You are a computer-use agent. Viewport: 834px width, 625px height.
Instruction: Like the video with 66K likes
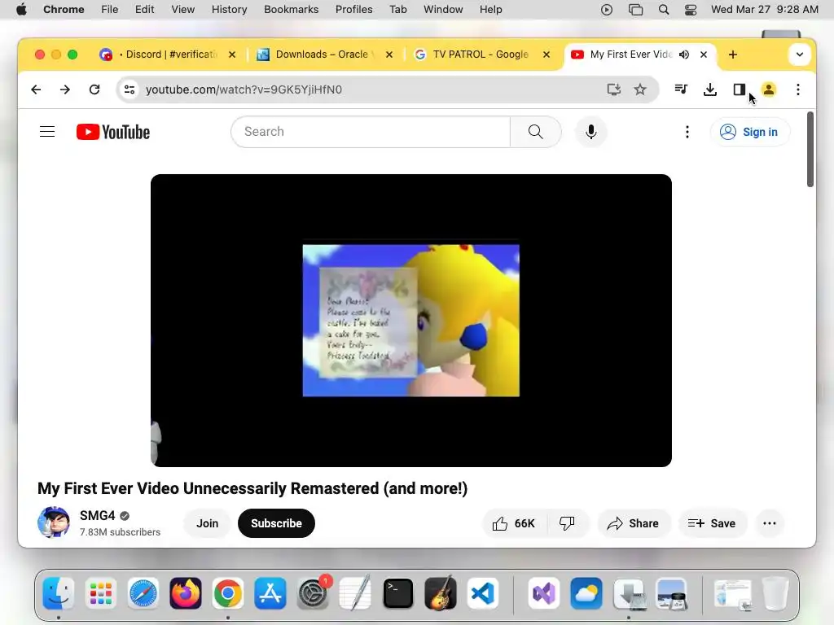[513, 523]
